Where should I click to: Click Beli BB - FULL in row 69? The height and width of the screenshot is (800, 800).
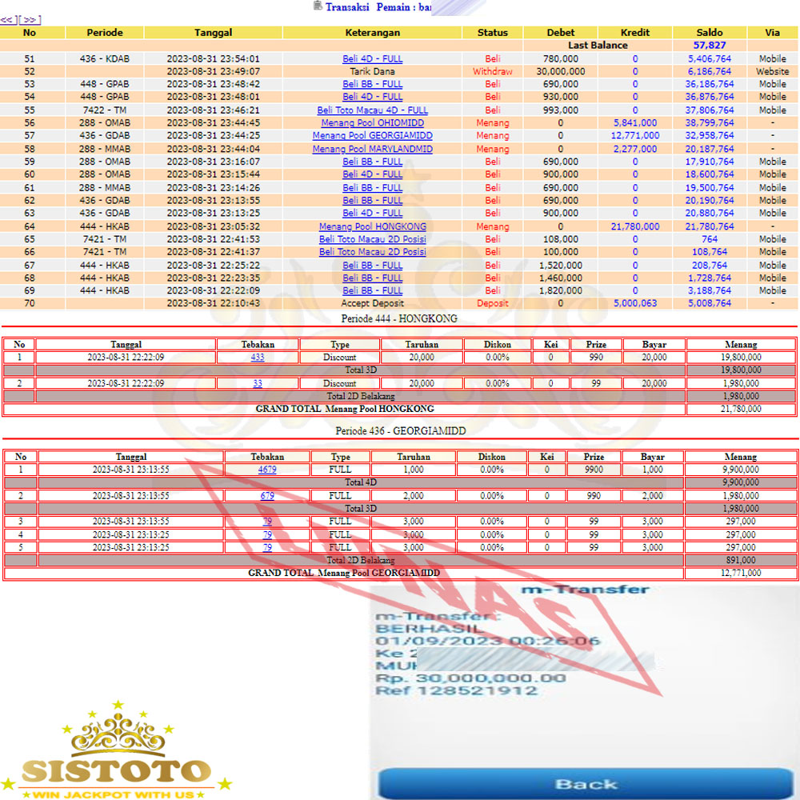(372, 290)
